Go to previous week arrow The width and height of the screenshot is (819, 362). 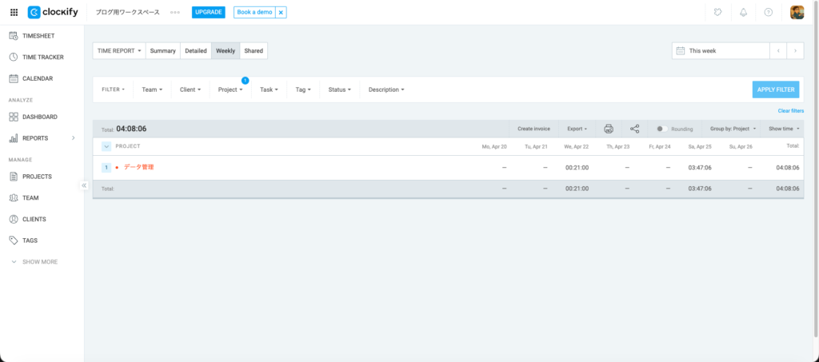(x=777, y=50)
